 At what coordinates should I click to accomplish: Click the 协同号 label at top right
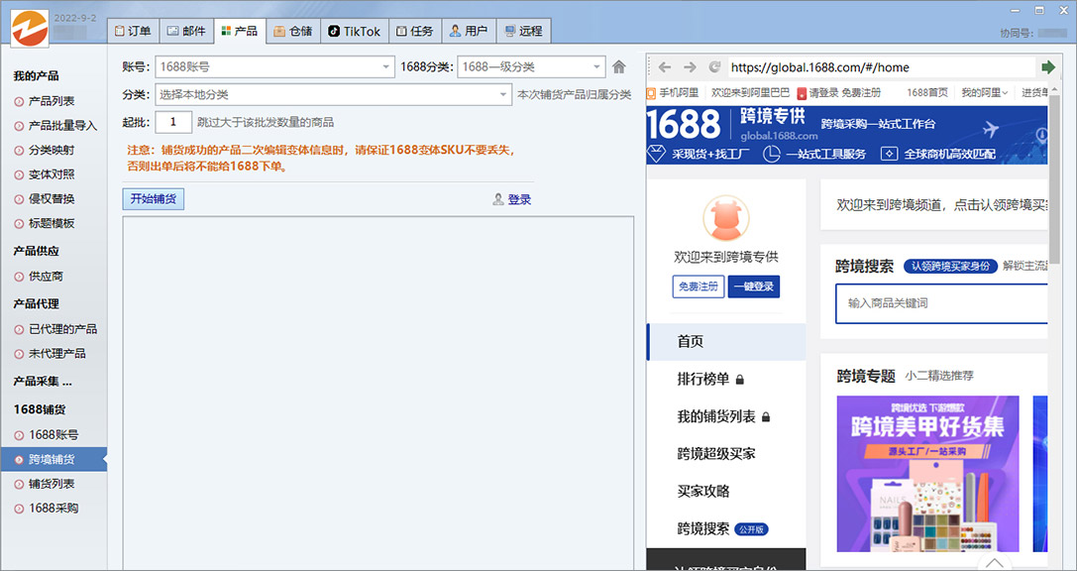click(1017, 33)
